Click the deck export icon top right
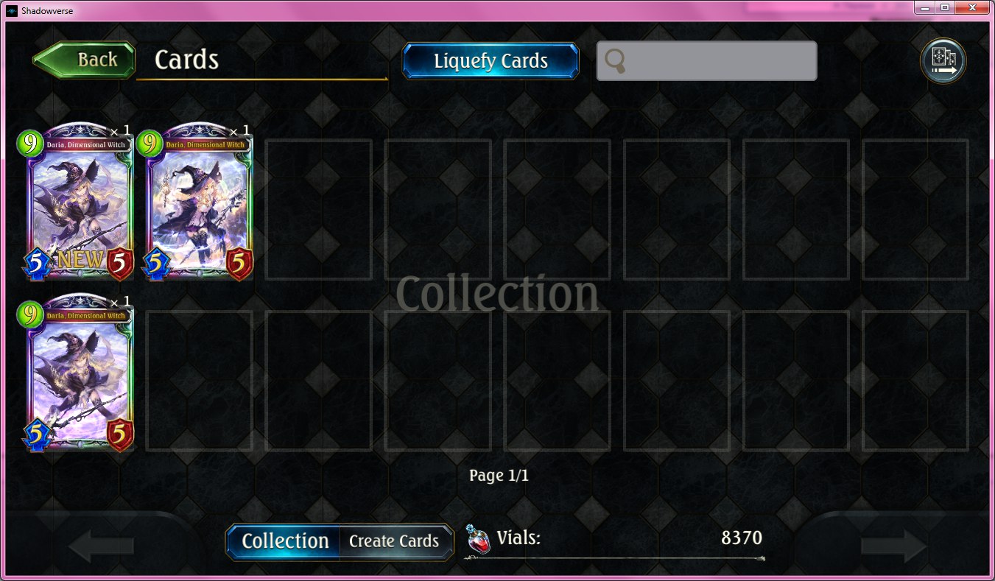 tap(943, 60)
